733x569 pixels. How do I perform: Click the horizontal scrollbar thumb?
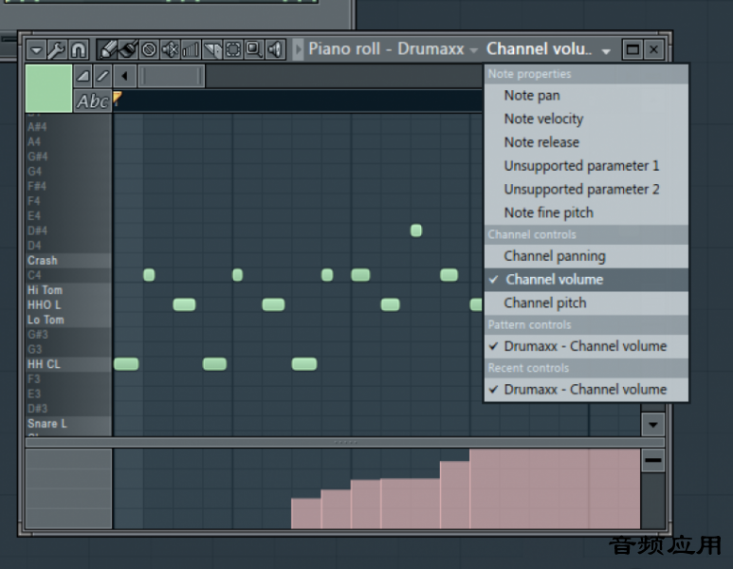click(172, 76)
